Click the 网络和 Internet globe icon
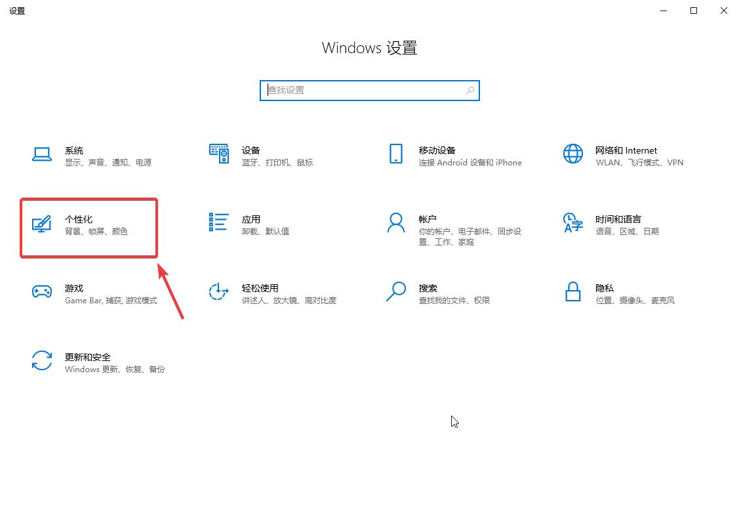The image size is (739, 514). (573, 154)
